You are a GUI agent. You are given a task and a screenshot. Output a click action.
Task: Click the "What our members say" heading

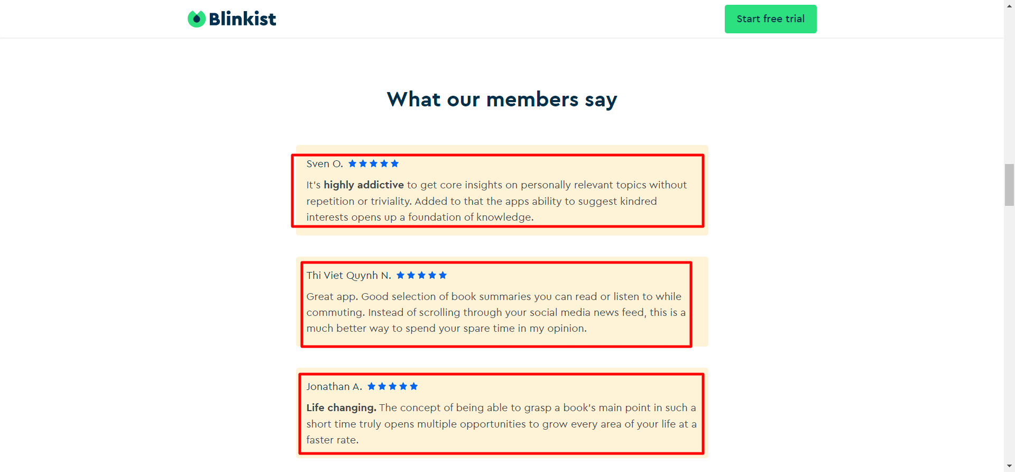(502, 99)
